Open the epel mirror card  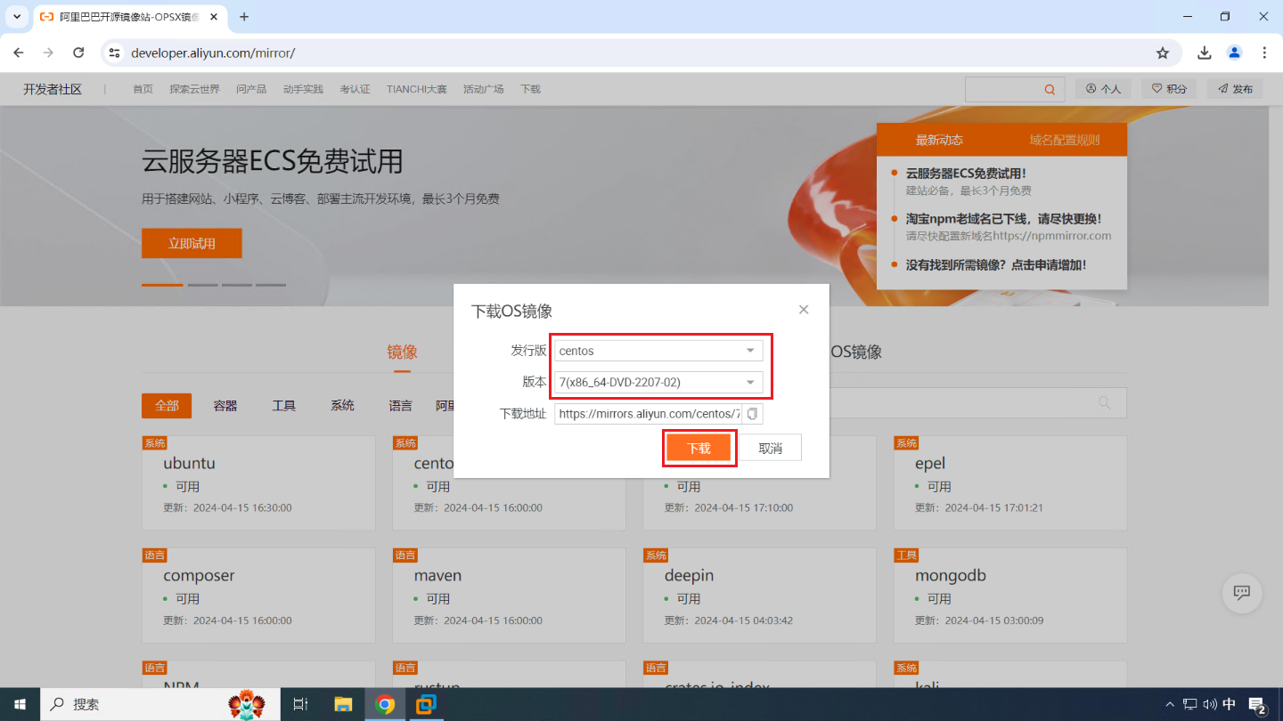click(1010, 483)
